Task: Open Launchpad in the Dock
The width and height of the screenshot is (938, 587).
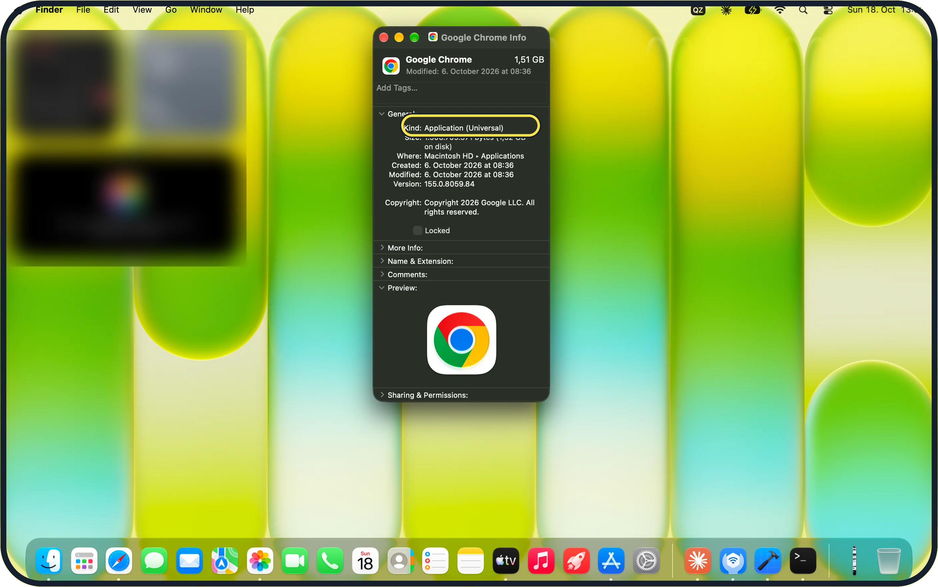Action: pos(84,561)
